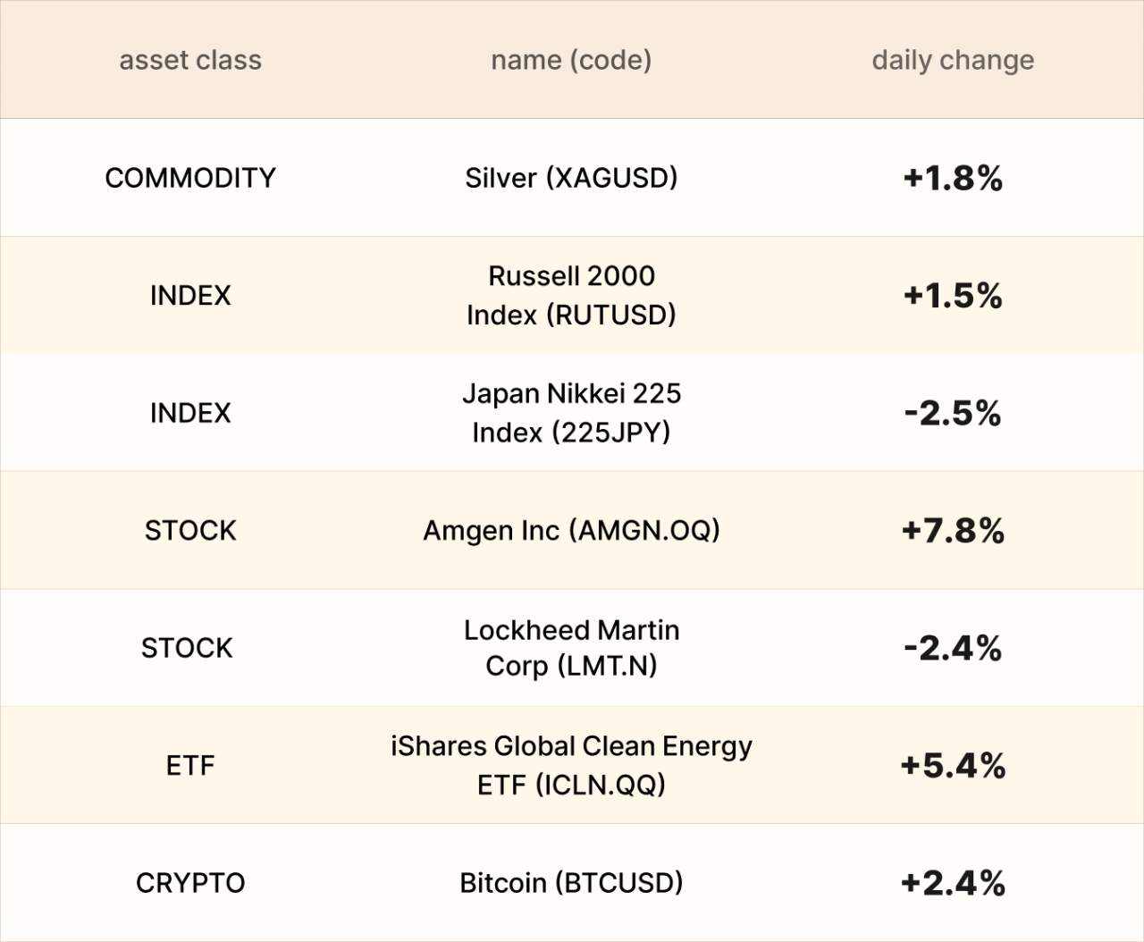Click the -2.4% daily change value

coord(953,648)
